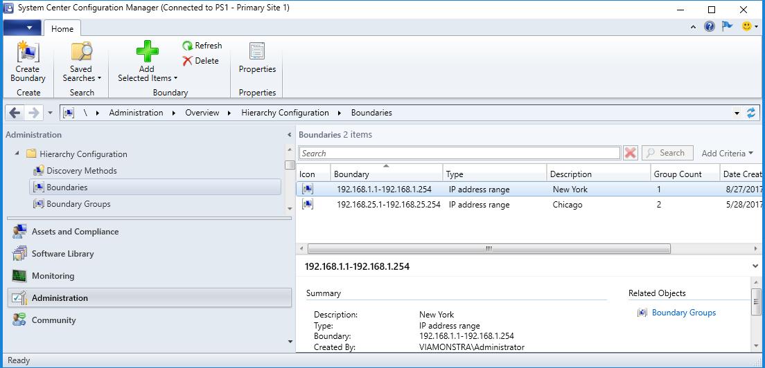Click the Search button
This screenshot has height=368, width=765.
click(667, 153)
